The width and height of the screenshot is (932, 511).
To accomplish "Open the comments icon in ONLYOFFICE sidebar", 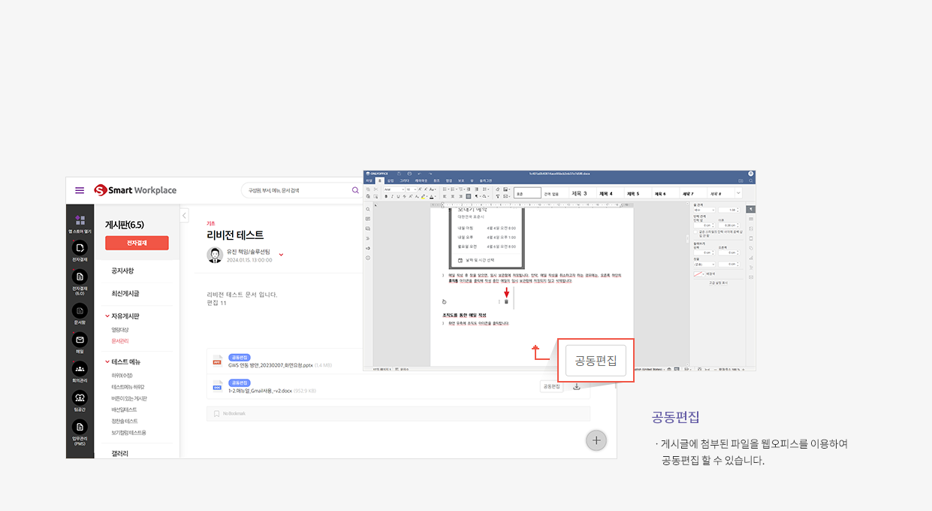I will click(x=368, y=219).
